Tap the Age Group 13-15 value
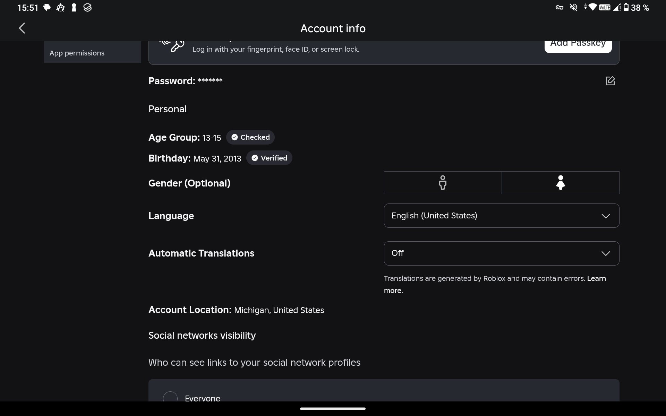The height and width of the screenshot is (416, 666). [x=212, y=138]
